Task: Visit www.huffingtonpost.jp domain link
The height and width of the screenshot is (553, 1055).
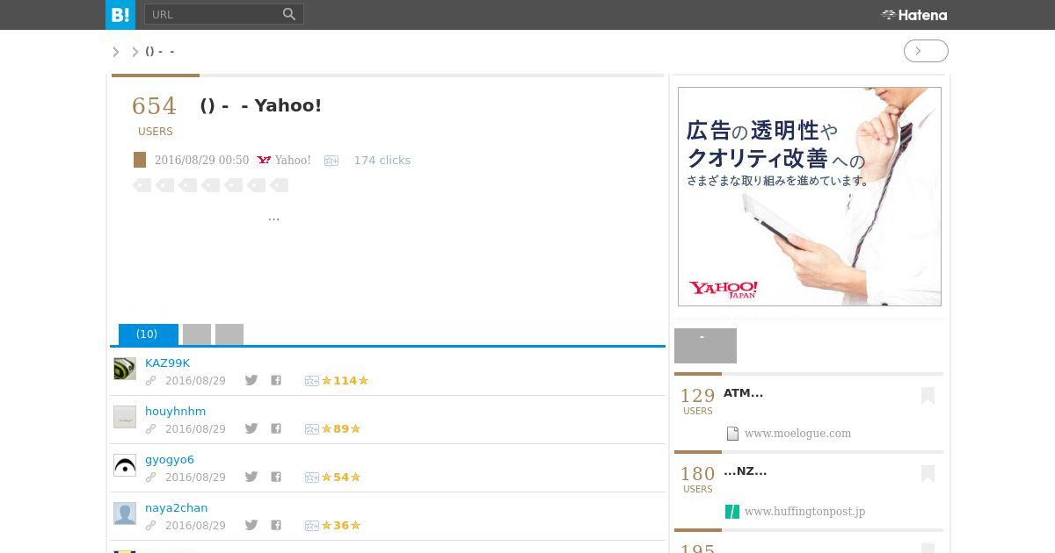Action: (804, 511)
